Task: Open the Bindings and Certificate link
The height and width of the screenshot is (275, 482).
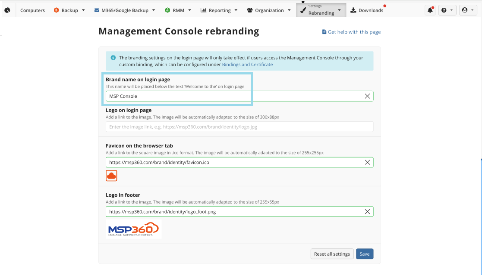Action: (247, 65)
